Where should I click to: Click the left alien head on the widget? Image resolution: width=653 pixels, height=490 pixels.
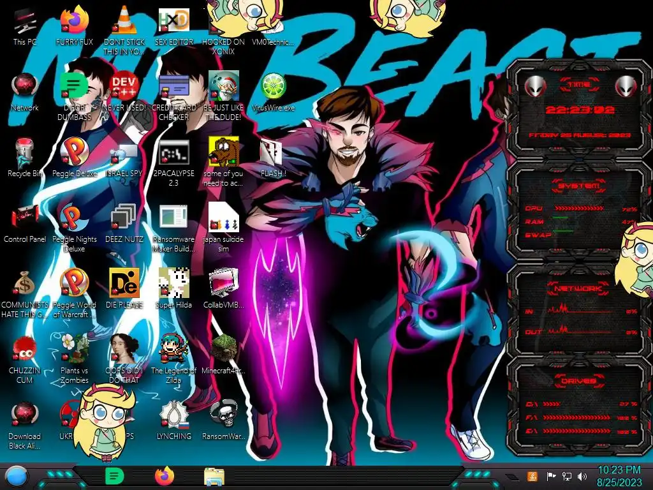(x=535, y=87)
